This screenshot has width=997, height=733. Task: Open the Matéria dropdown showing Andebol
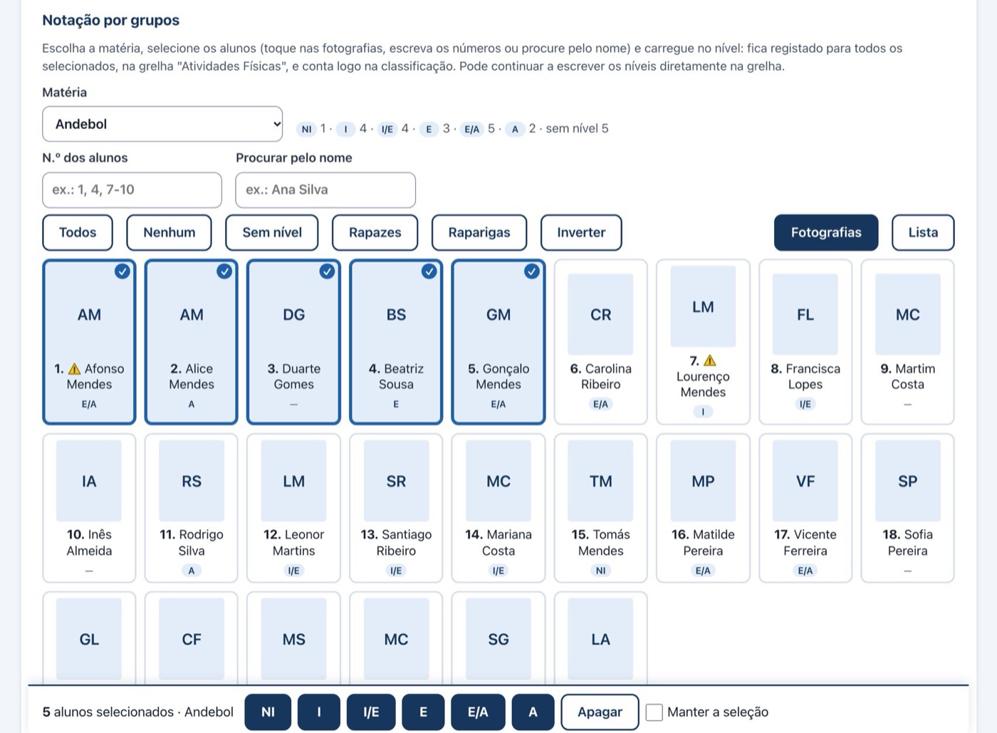[x=162, y=124]
